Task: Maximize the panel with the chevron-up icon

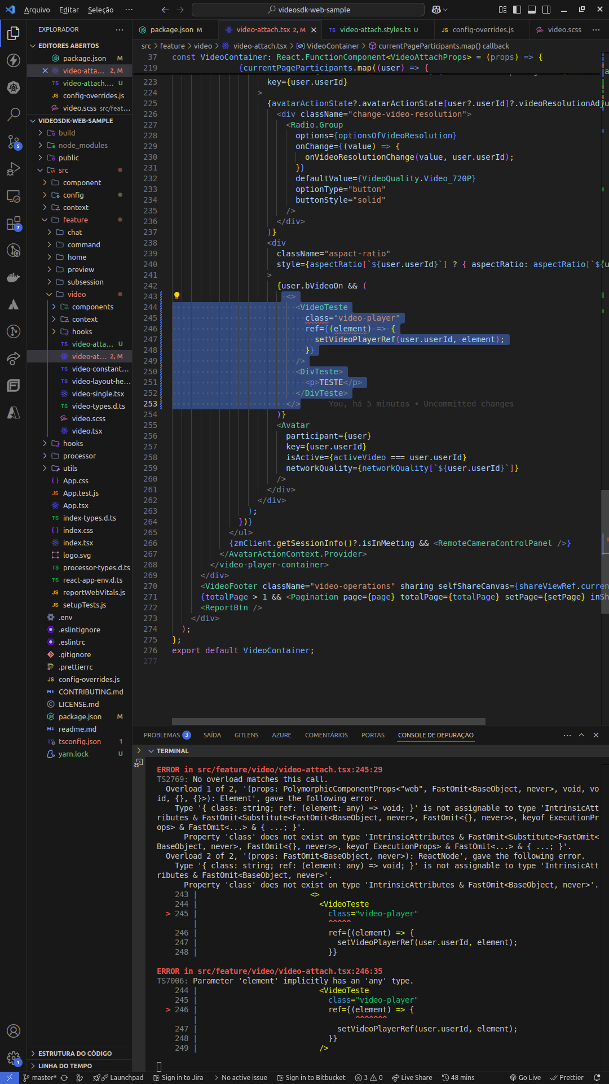Action: click(x=581, y=735)
